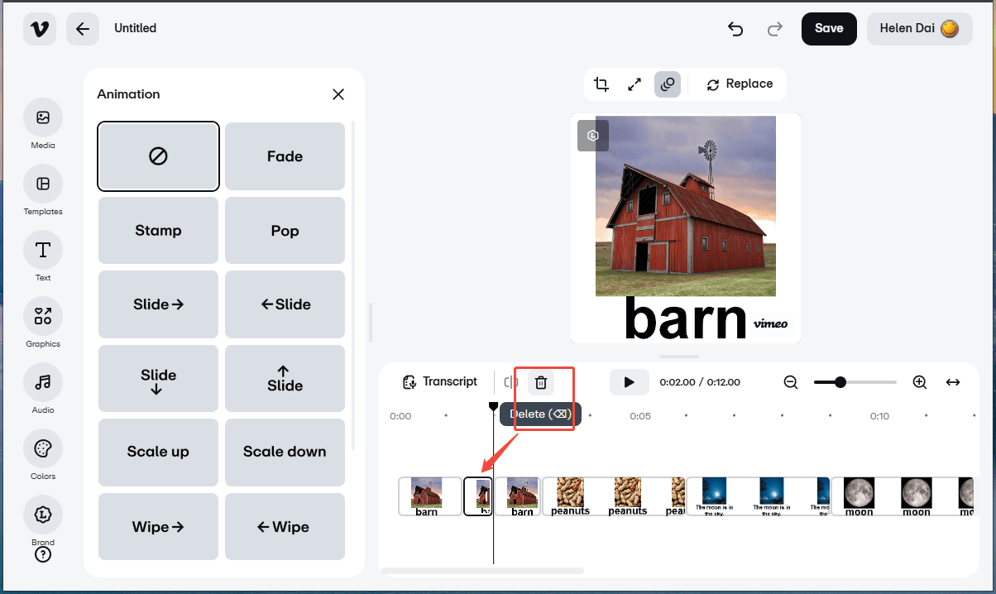
Task: Click the help question mark icon
Action: pos(43,554)
